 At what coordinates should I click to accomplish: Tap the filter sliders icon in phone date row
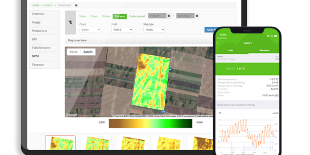click(x=277, y=58)
